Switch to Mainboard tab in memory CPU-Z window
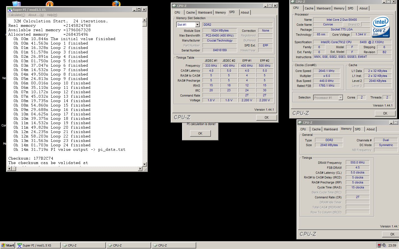This screenshot has height=249, width=399. [x=331, y=129]
